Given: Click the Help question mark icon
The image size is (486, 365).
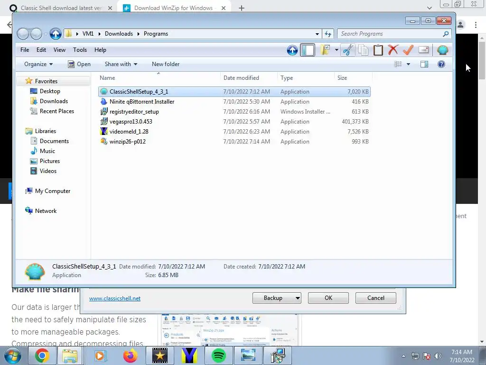Looking at the screenshot, I should tap(441, 64).
